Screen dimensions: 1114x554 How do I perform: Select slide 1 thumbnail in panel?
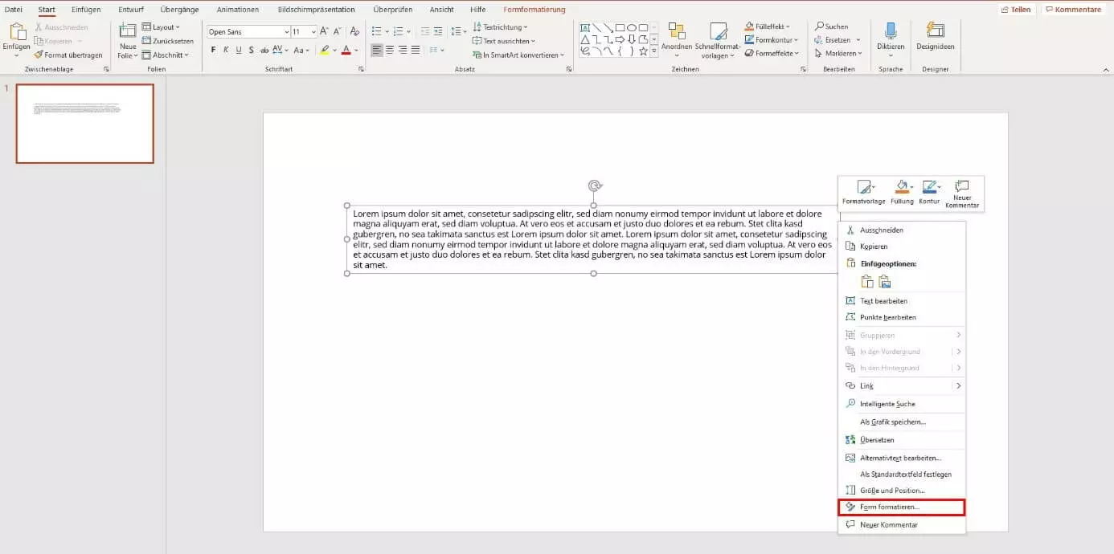[84, 124]
